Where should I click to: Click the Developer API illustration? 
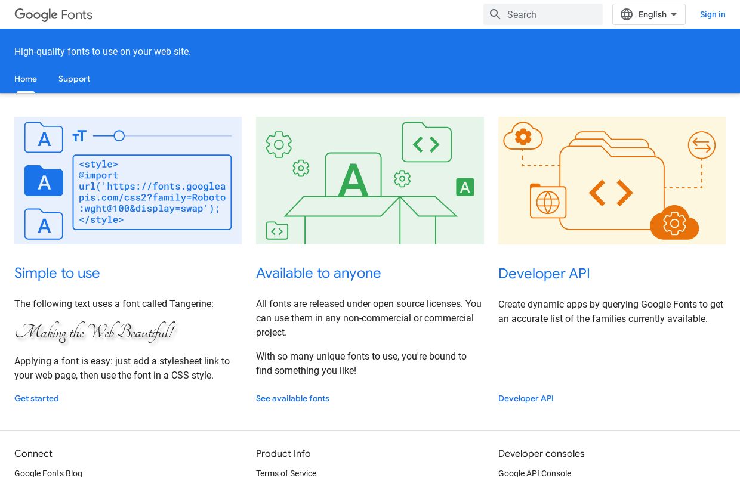612,181
